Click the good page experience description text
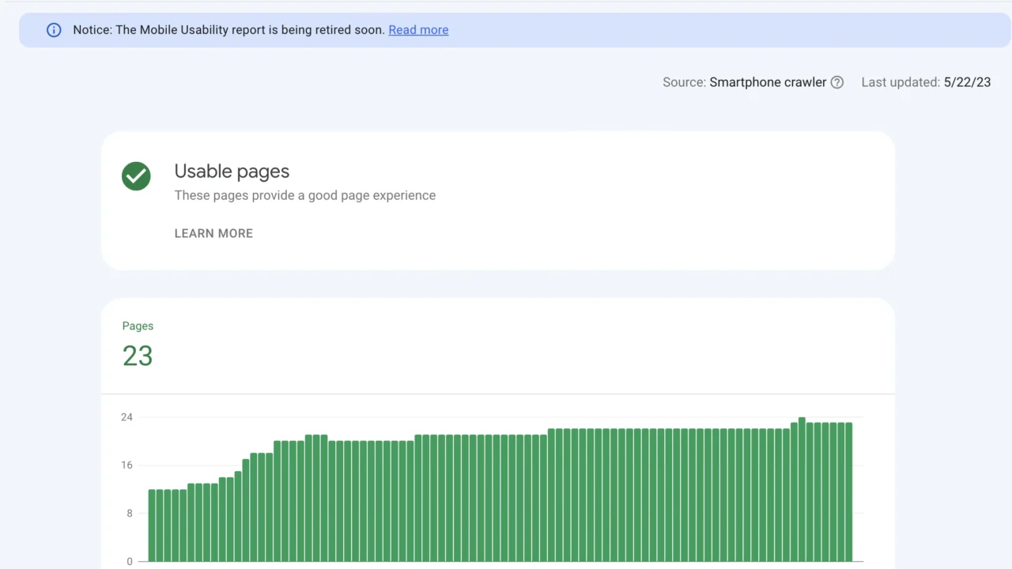Screen dimensions: 1012x569 click(304, 195)
